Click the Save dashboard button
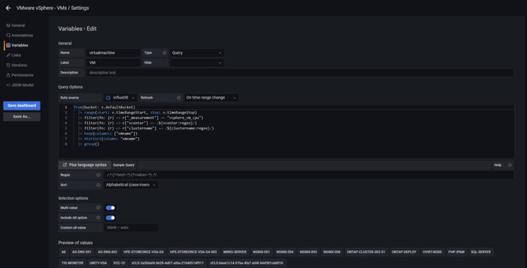This screenshot has height=268, width=527. pos(22,106)
